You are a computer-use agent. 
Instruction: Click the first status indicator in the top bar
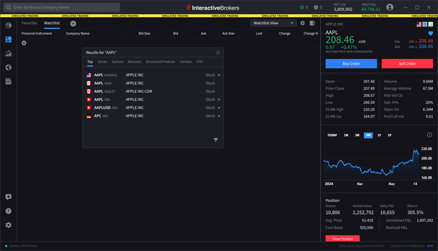tap(304, 7)
